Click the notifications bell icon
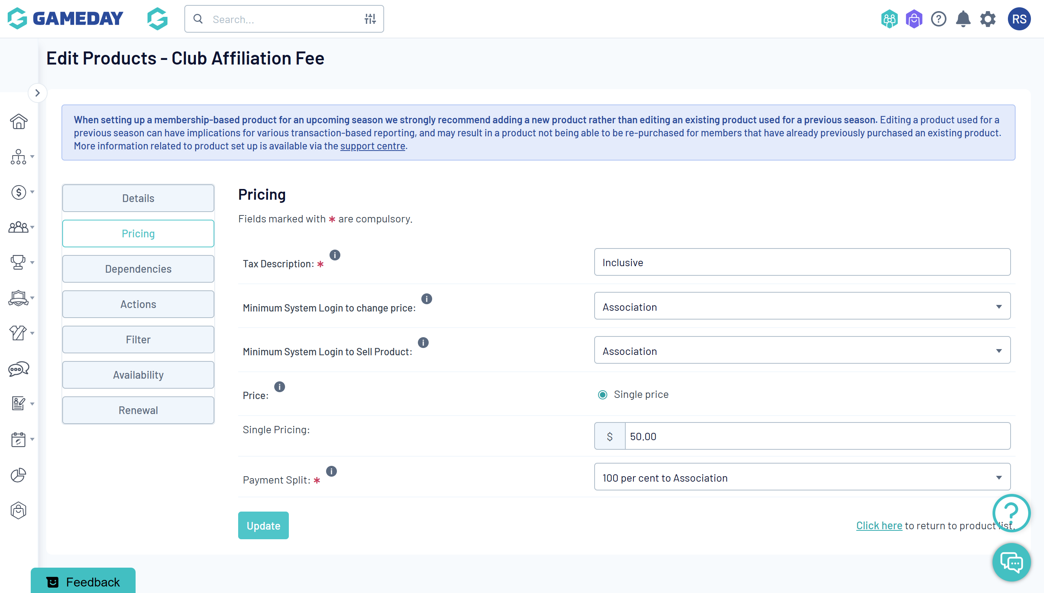 click(963, 19)
